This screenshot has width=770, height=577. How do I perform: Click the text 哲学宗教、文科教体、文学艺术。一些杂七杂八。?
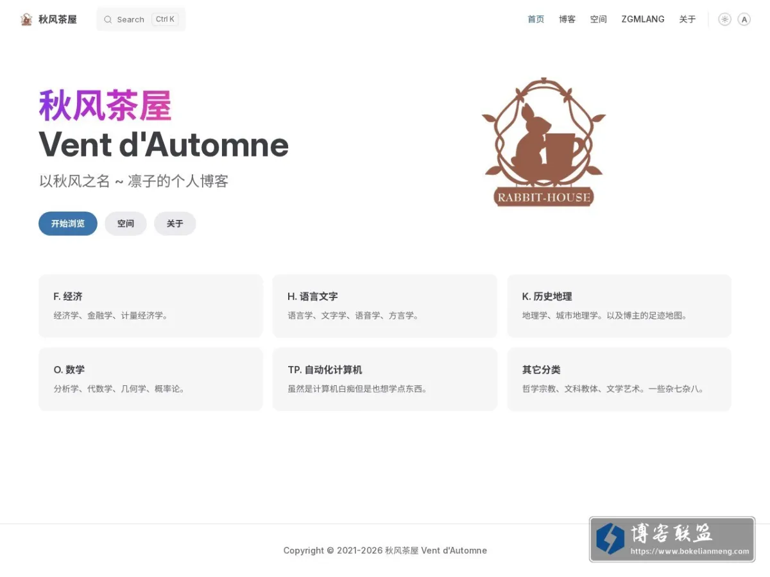[614, 389]
